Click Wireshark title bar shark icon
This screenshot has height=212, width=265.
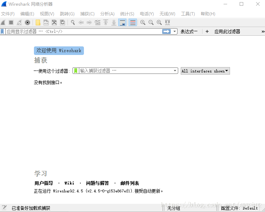tap(4, 4)
